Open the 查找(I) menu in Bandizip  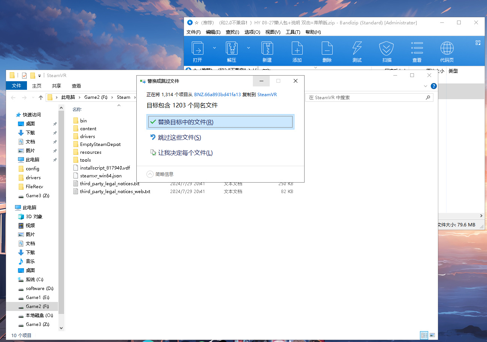pyautogui.click(x=232, y=32)
